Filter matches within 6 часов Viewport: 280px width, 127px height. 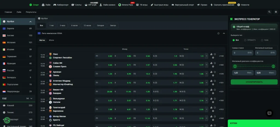tap(74, 26)
